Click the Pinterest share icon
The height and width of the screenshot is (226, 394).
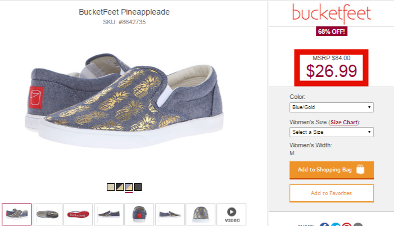coord(347,224)
